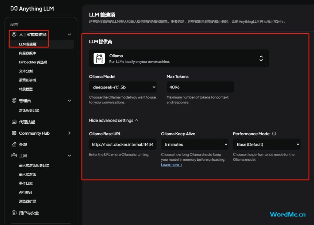Follow the Learn more link

171,165
